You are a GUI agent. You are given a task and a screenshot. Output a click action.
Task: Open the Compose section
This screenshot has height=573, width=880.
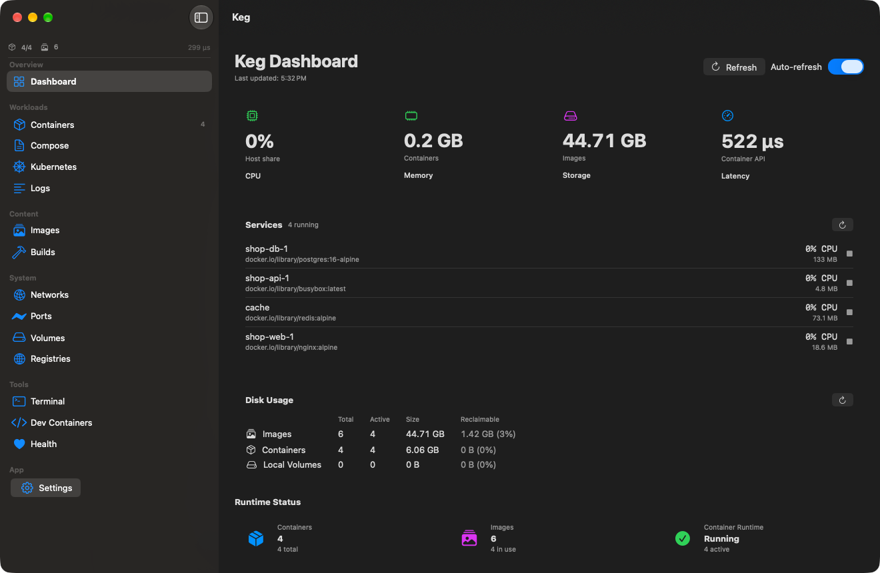[109, 145]
